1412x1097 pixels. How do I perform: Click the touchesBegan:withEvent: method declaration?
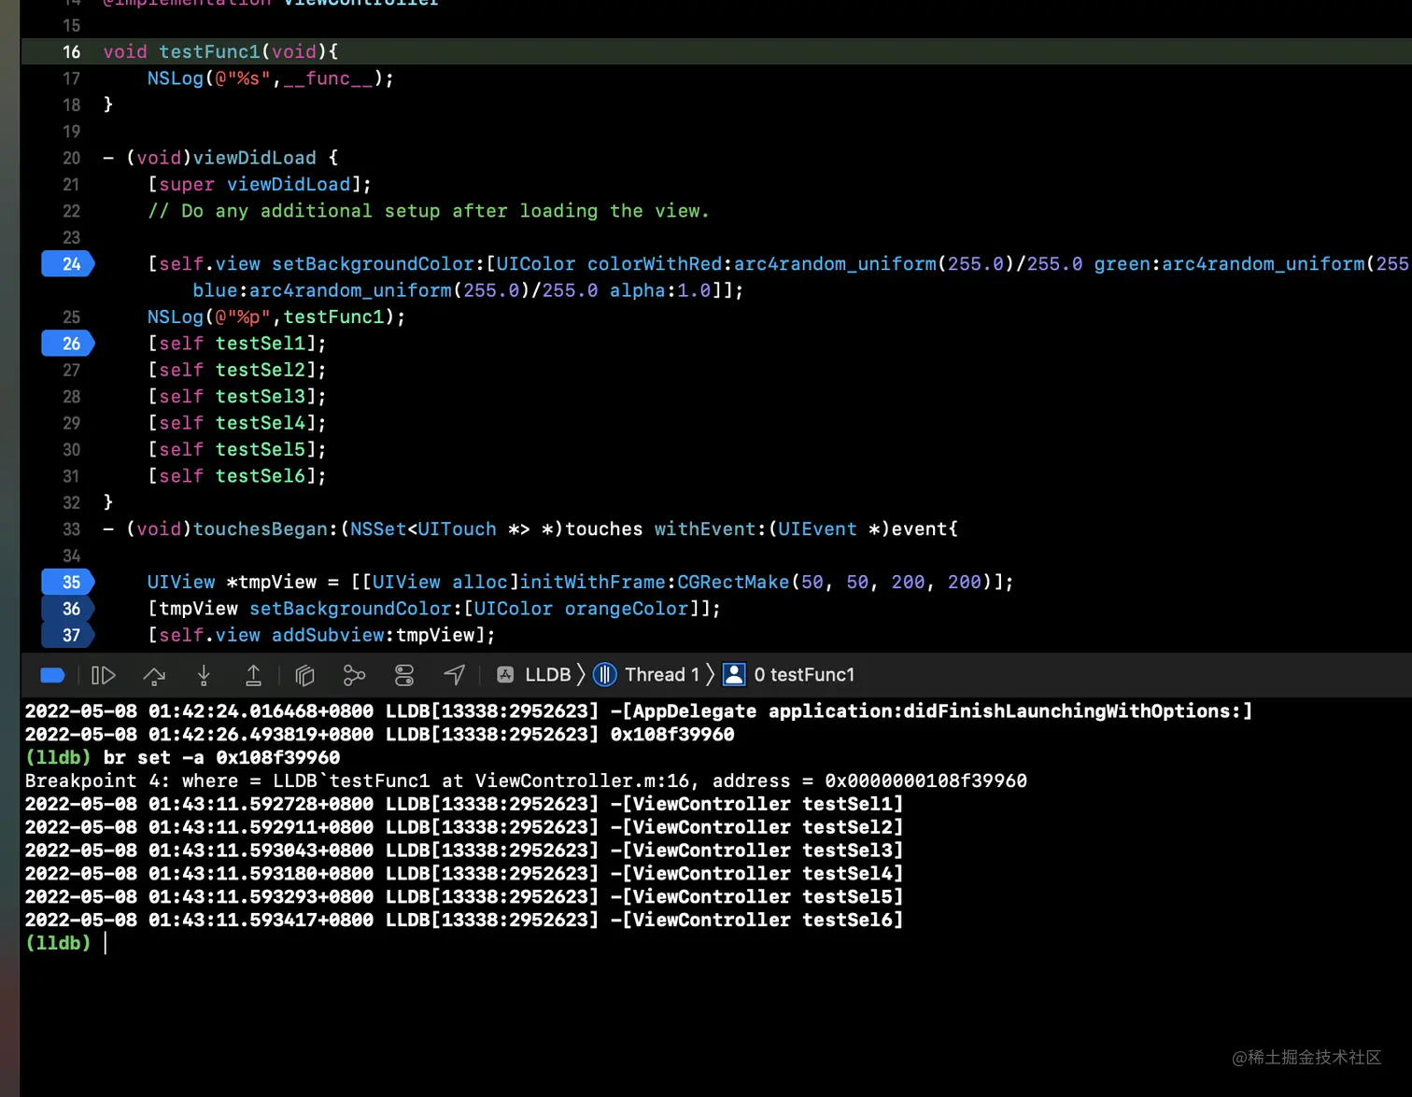tap(530, 529)
